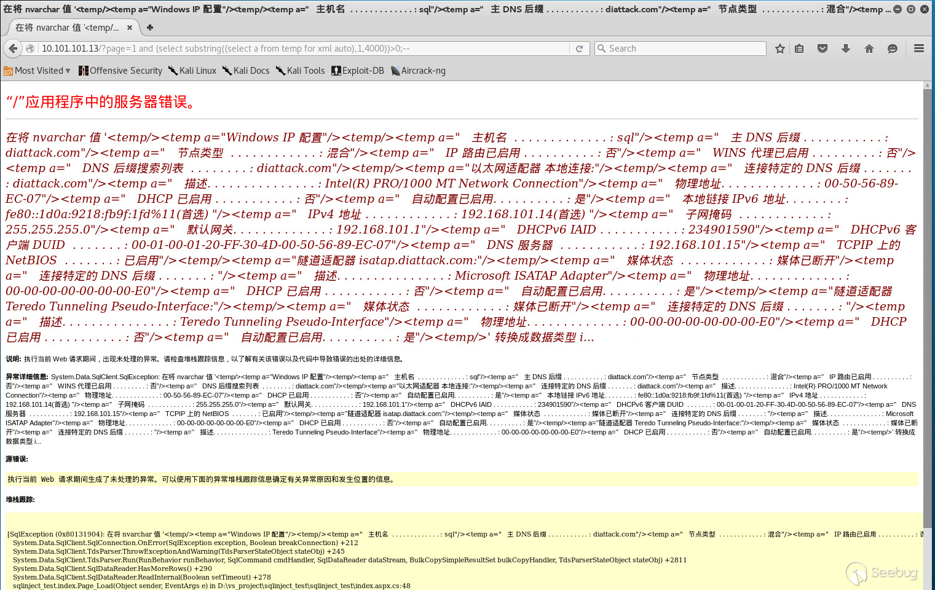The height and width of the screenshot is (590, 935).
Task: Click the red server error heading
Action: pos(101,102)
